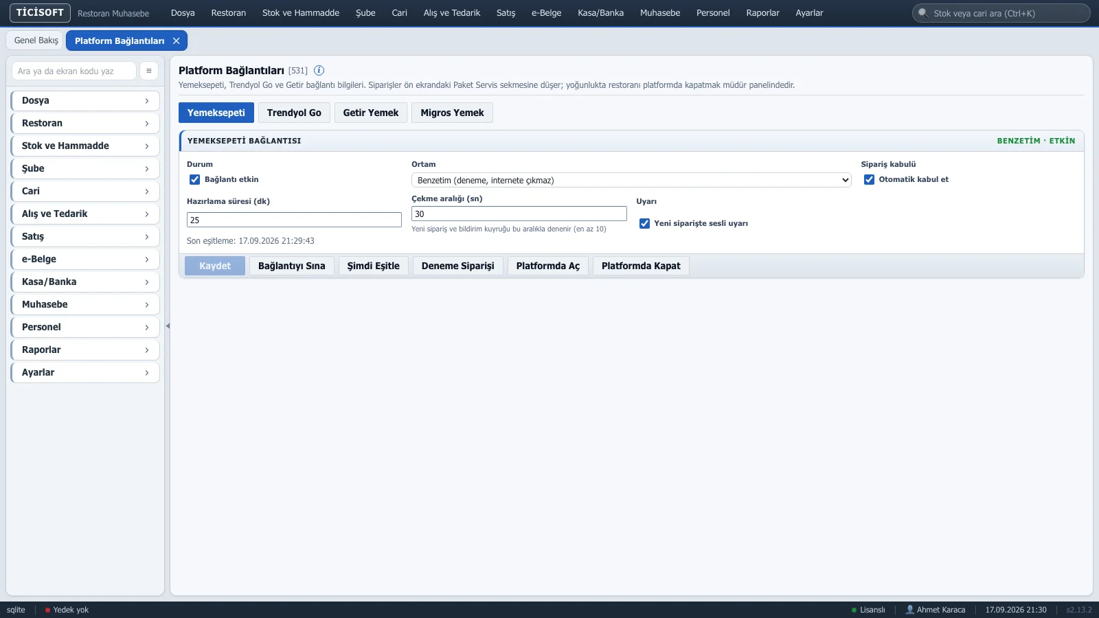This screenshot has height=618, width=1099.
Task: Open the Ayarlar menu in top bar
Action: 809,13
